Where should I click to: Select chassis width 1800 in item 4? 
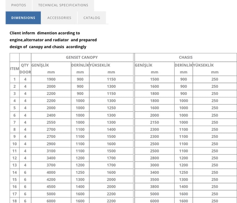pyautogui.click(x=155, y=101)
